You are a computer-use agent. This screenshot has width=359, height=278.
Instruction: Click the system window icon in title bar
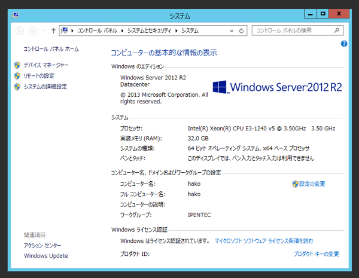click(x=16, y=16)
